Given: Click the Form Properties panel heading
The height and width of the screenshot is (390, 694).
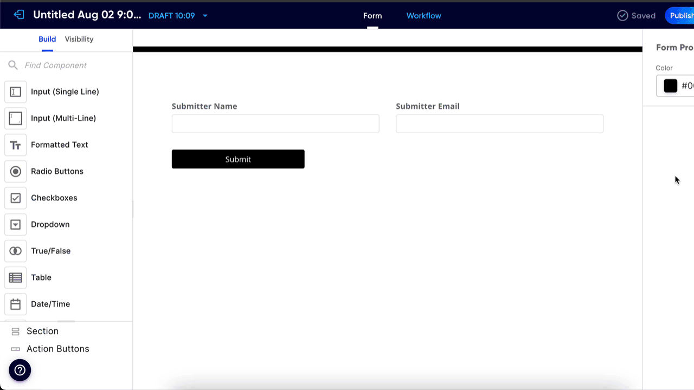Looking at the screenshot, I should (675, 48).
